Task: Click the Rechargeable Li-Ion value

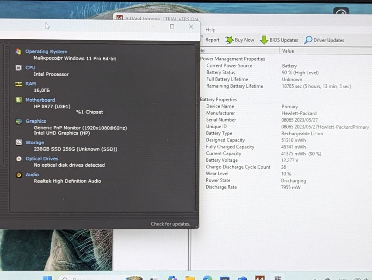Action: point(302,134)
